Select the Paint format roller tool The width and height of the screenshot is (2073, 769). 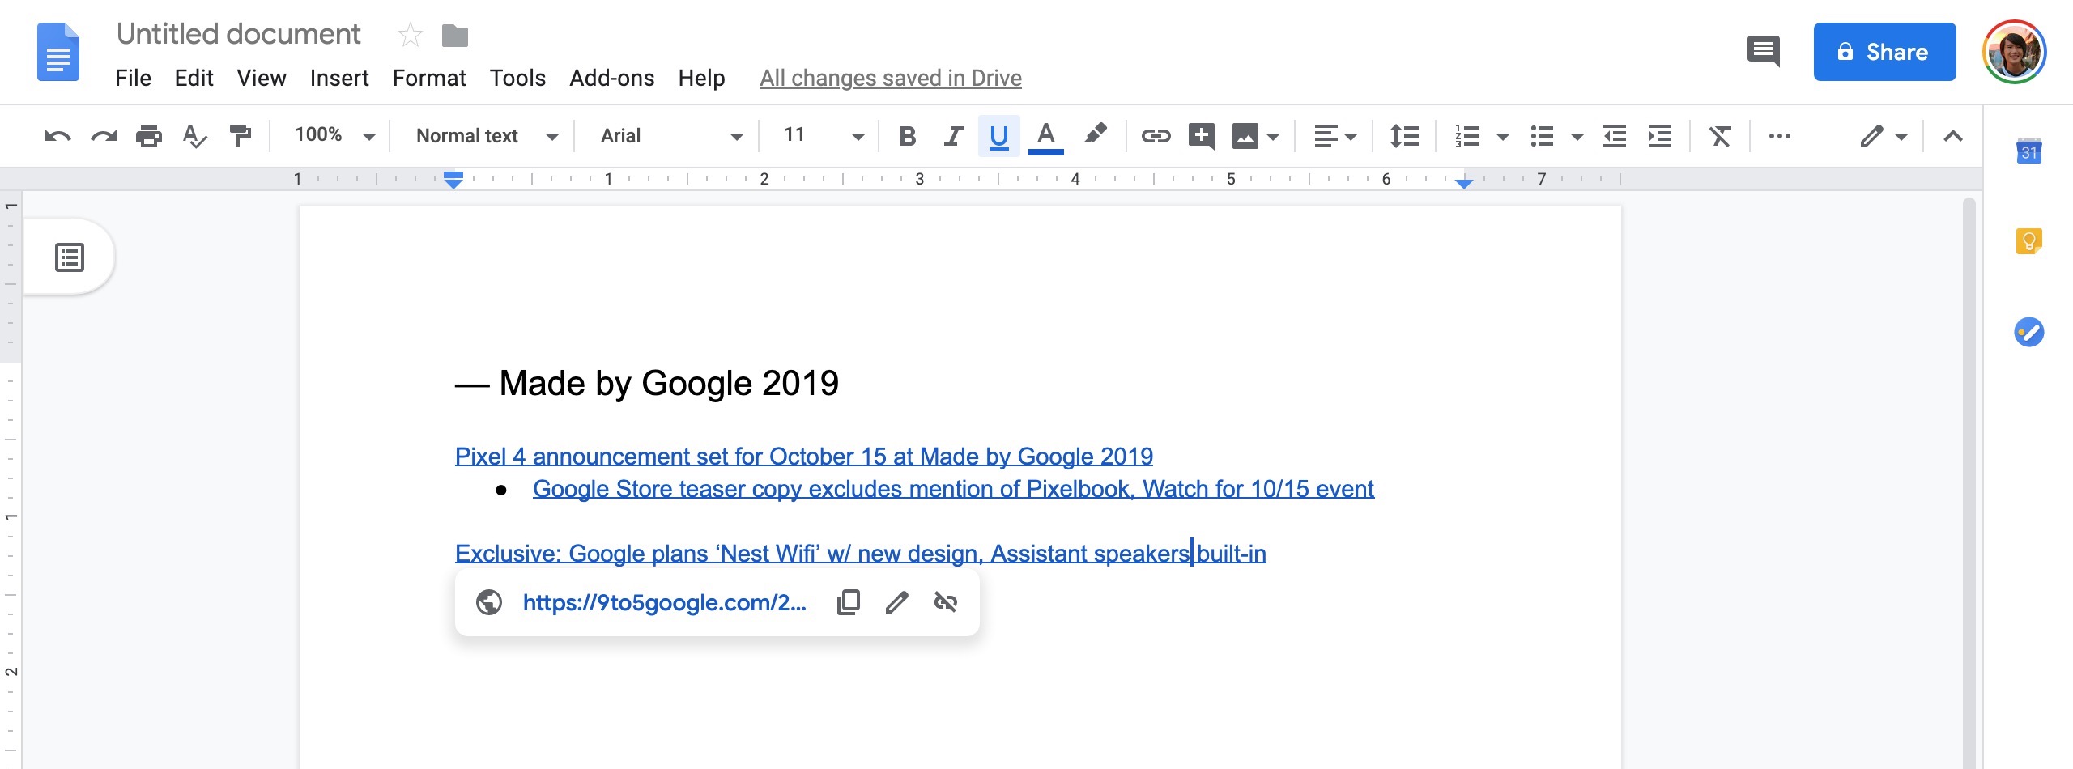pos(240,136)
